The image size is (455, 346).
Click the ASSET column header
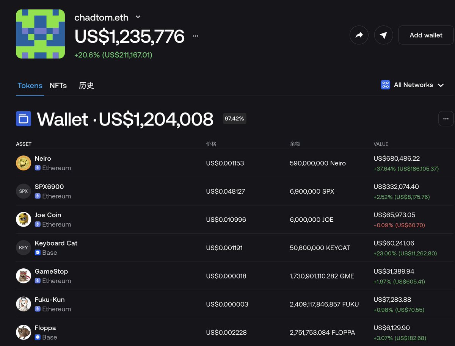(24, 144)
